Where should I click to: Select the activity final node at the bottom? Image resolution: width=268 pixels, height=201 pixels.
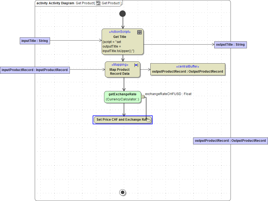pyautogui.click(x=122, y=192)
